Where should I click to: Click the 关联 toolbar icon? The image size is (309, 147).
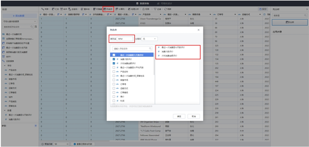[45, 9]
